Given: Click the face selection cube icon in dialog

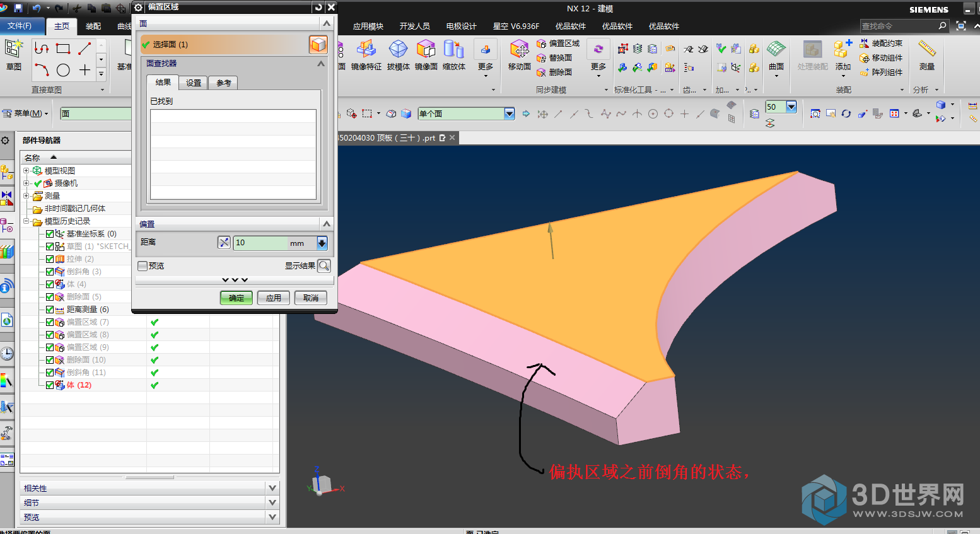Looking at the screenshot, I should click(318, 44).
